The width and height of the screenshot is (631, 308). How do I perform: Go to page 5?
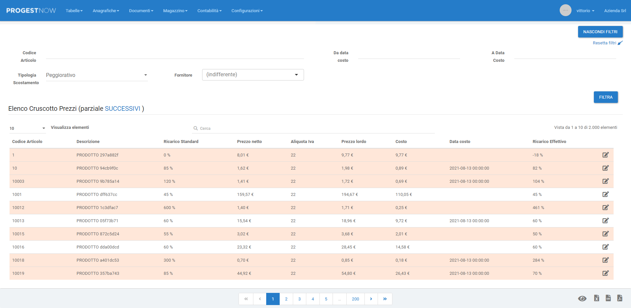(326, 299)
